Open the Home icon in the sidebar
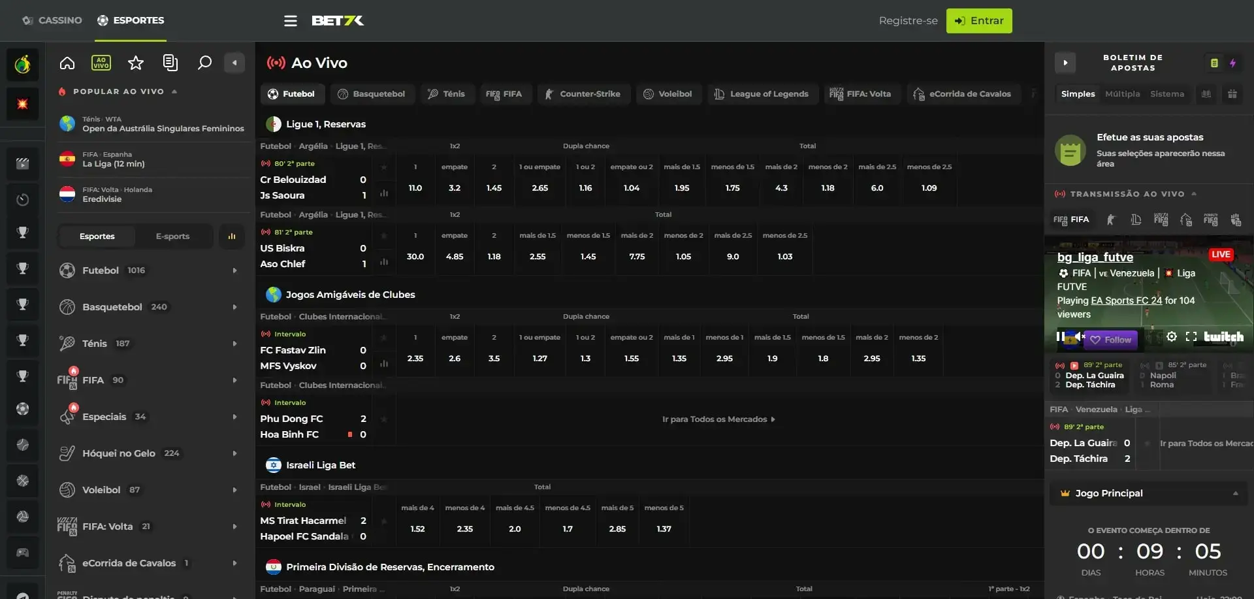The image size is (1254, 599). point(67,62)
